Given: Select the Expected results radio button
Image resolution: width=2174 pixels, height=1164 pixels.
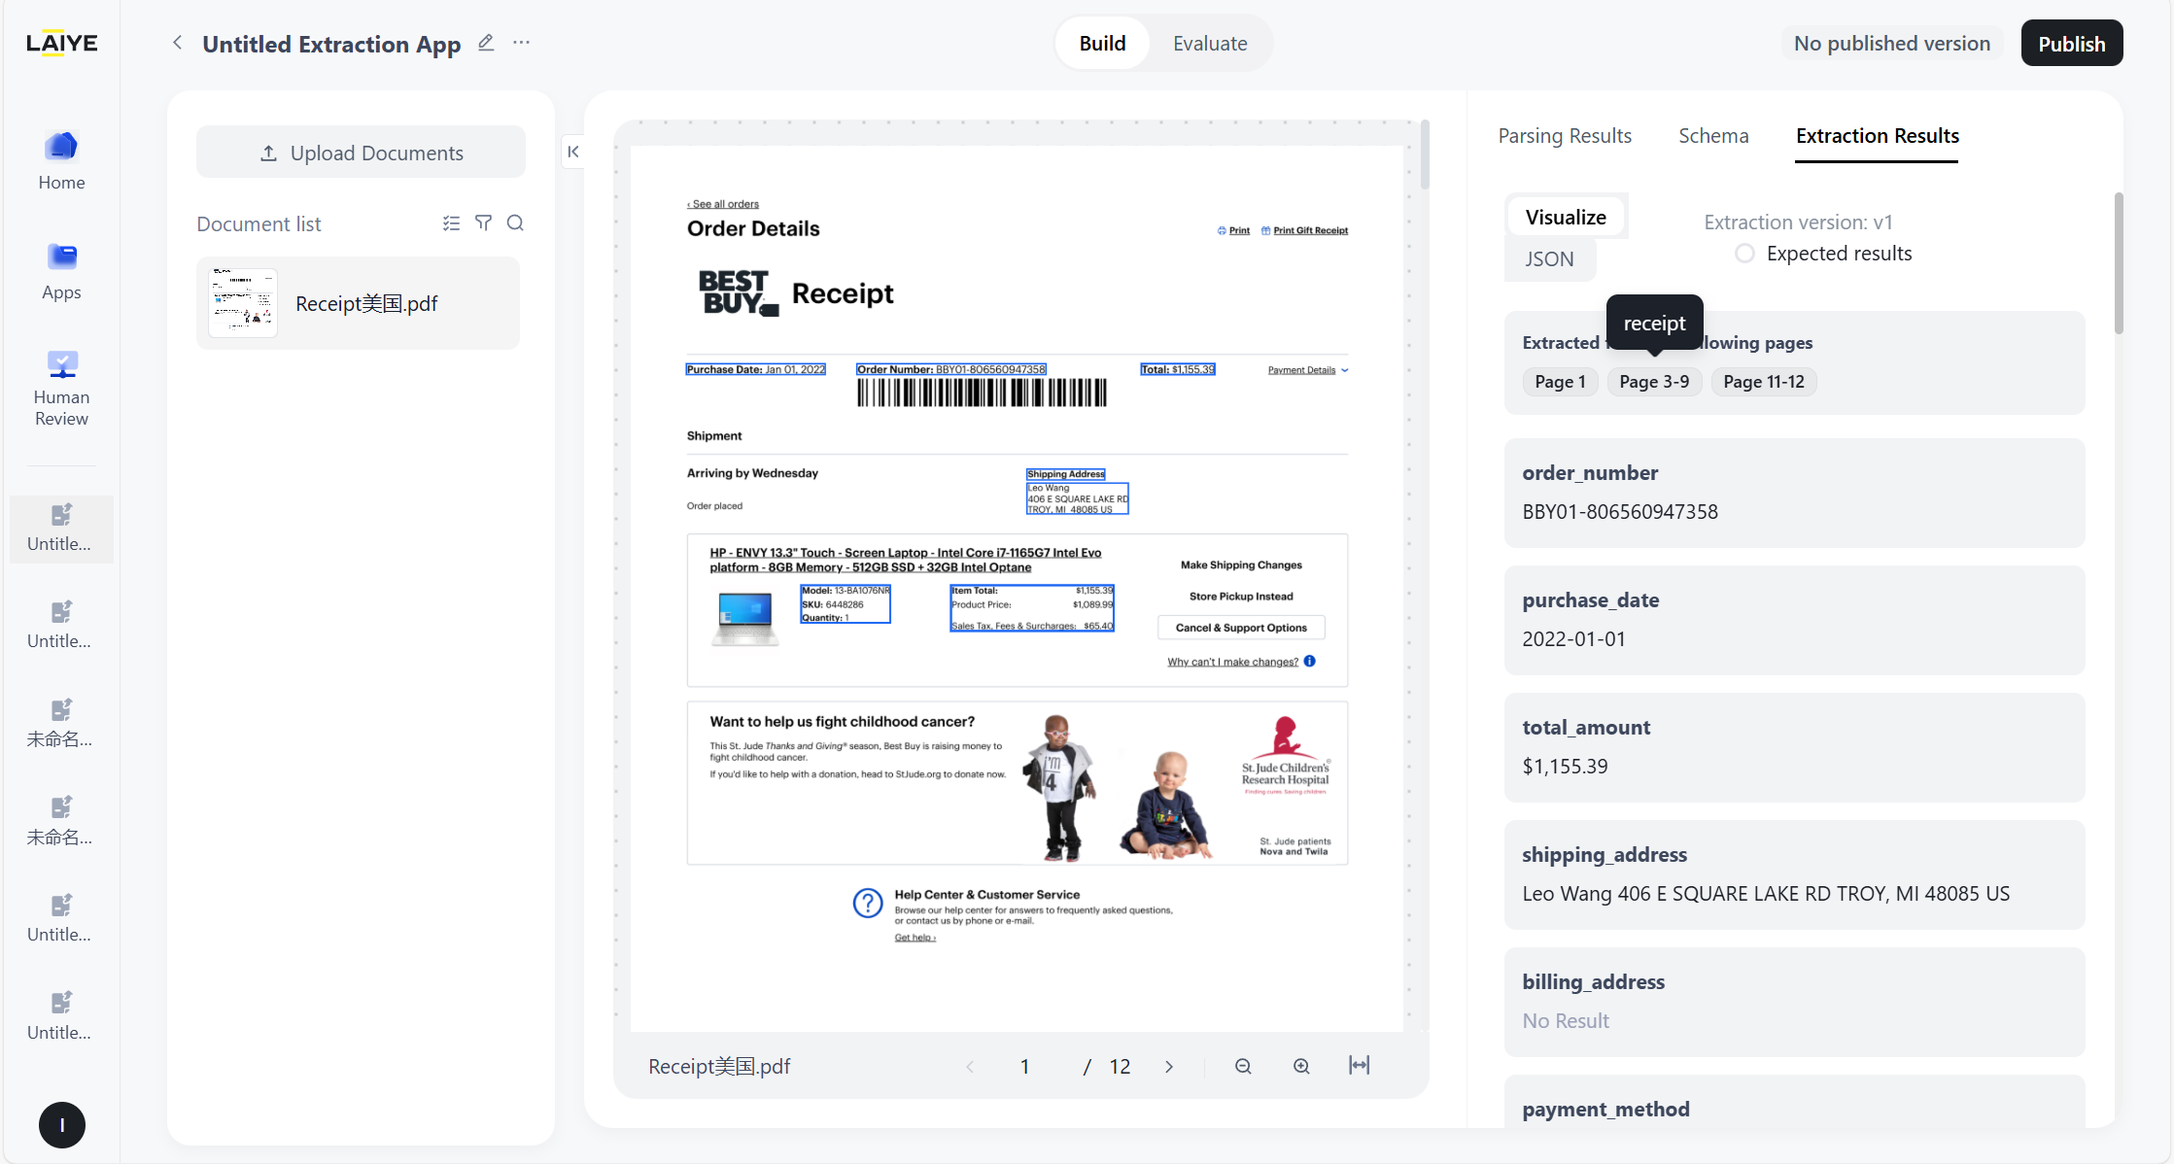Looking at the screenshot, I should [1745, 254].
